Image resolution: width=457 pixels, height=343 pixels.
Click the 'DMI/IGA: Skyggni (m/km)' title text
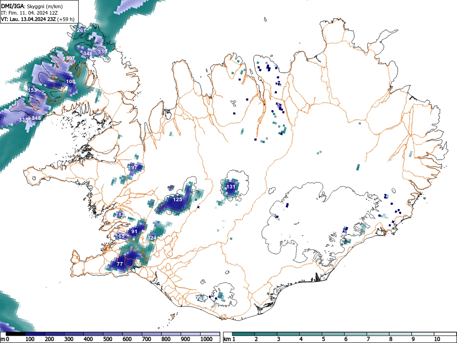[x=32, y=6]
